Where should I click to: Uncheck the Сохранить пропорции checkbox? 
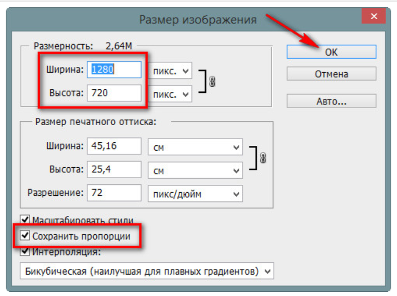coord(24,236)
